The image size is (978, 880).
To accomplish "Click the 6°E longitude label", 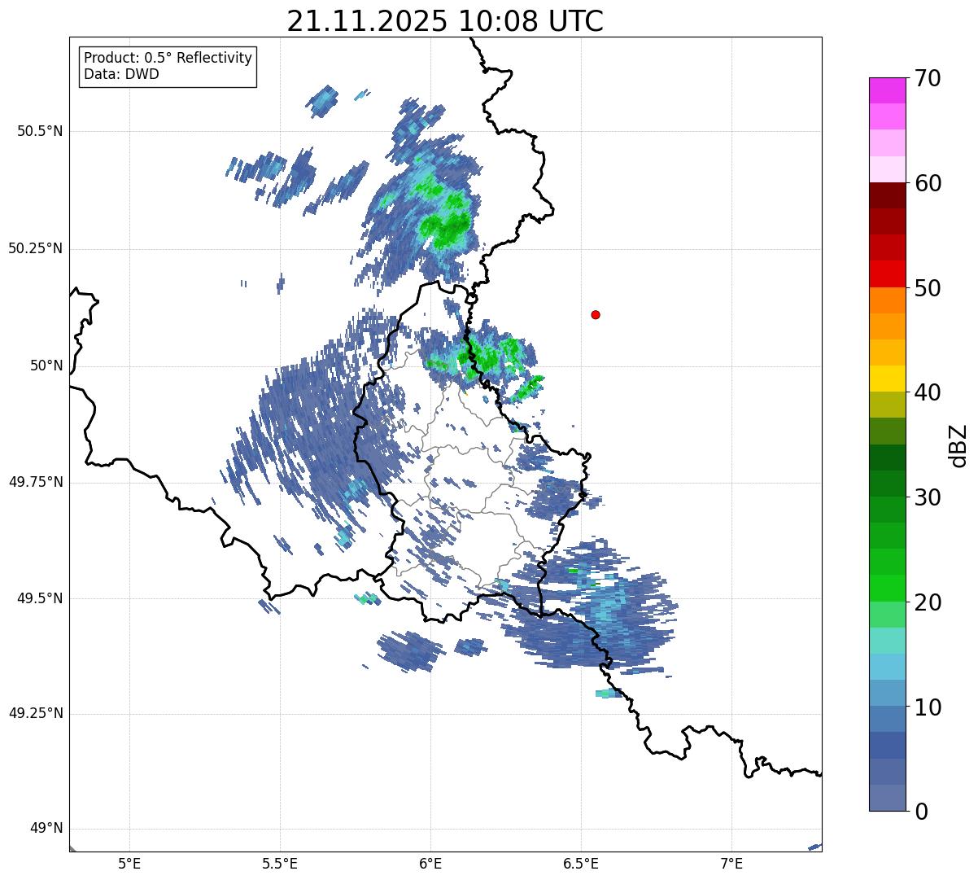I will (x=430, y=864).
